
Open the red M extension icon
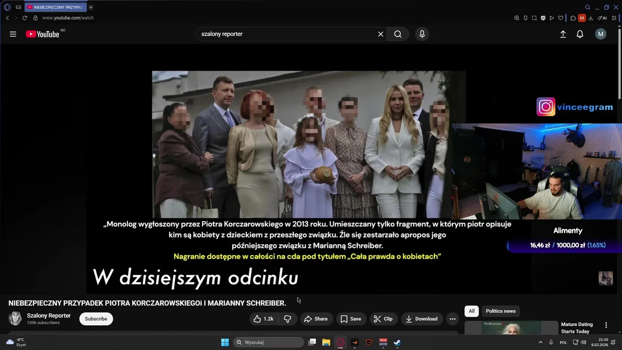[x=582, y=18]
